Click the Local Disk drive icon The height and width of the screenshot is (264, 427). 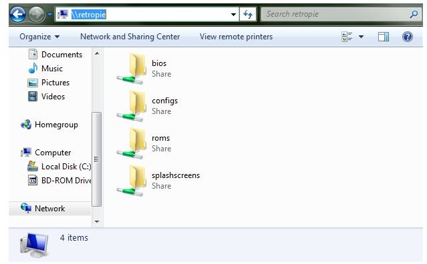click(33, 166)
